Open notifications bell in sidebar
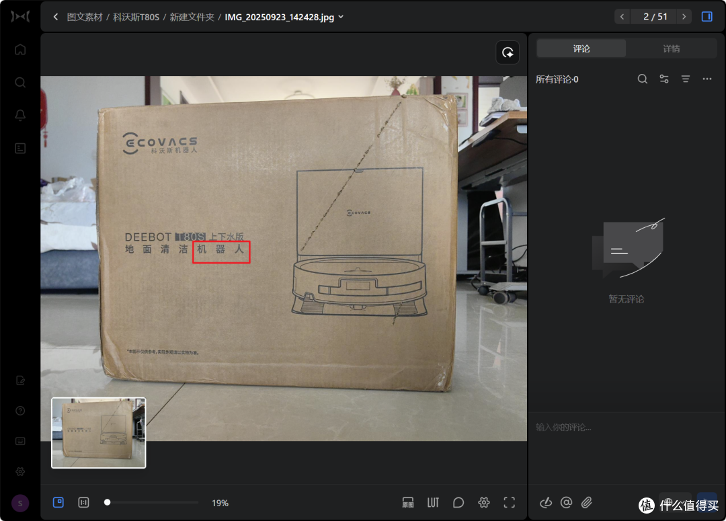 20,116
